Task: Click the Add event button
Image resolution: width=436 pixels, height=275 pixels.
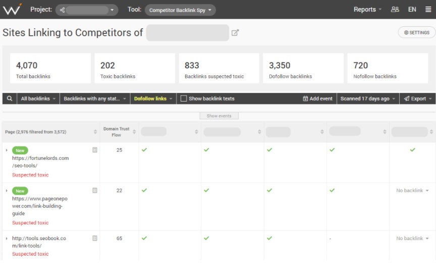Action: point(317,99)
